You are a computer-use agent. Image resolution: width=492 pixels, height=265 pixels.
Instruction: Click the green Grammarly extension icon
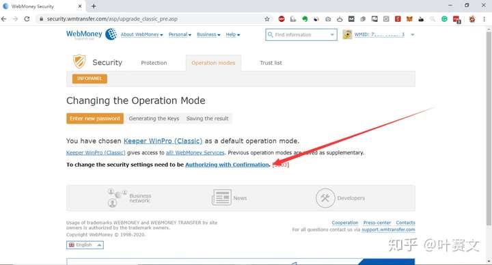(444, 19)
